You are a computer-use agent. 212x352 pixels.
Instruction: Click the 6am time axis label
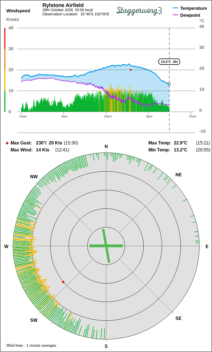64,116
